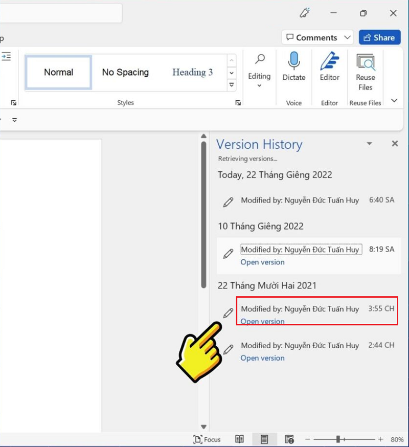Open the Comments dropdown arrow

(x=348, y=37)
